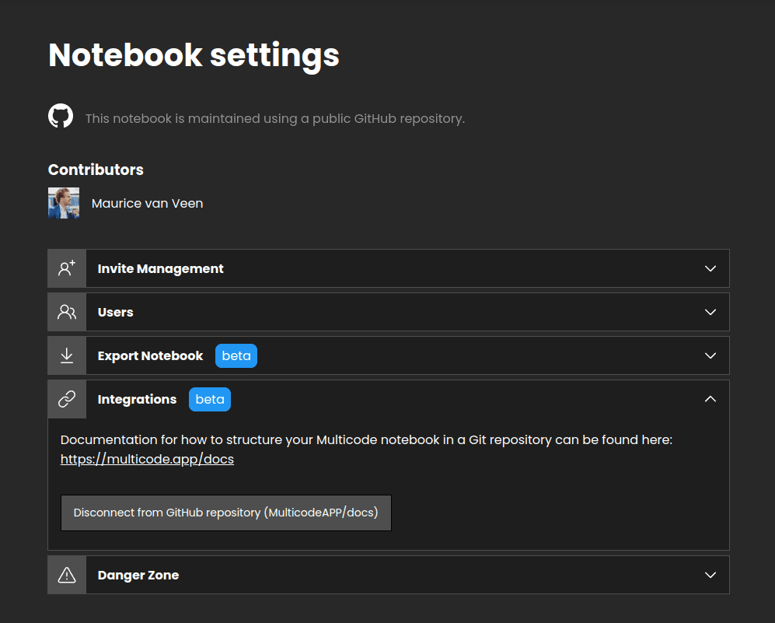Viewport: 775px width, 623px height.
Task: Click the Contributors heading
Action: pyautogui.click(x=96, y=170)
